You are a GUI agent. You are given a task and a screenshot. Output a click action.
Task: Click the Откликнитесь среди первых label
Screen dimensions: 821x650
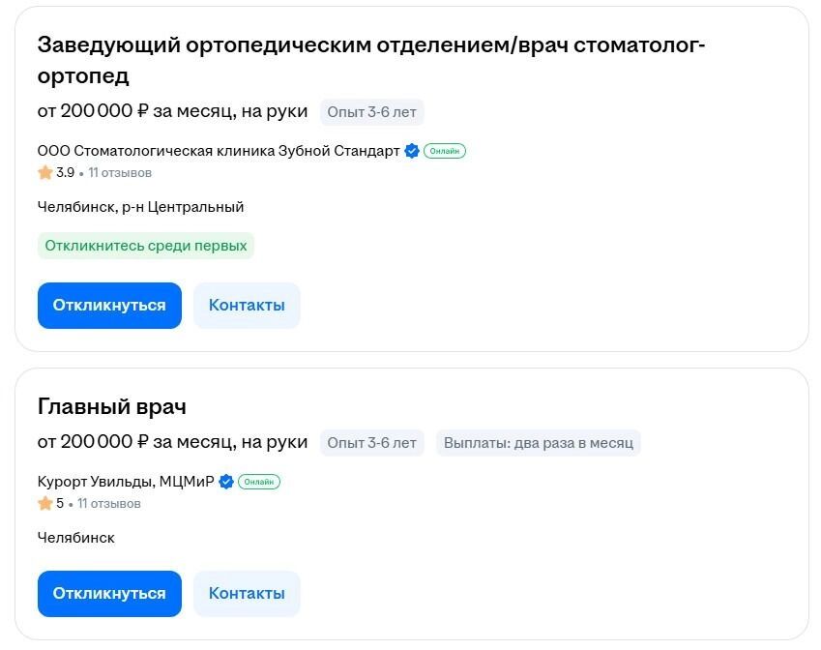pos(146,246)
